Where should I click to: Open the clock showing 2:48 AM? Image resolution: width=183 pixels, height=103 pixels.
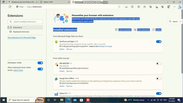click(x=172, y=100)
